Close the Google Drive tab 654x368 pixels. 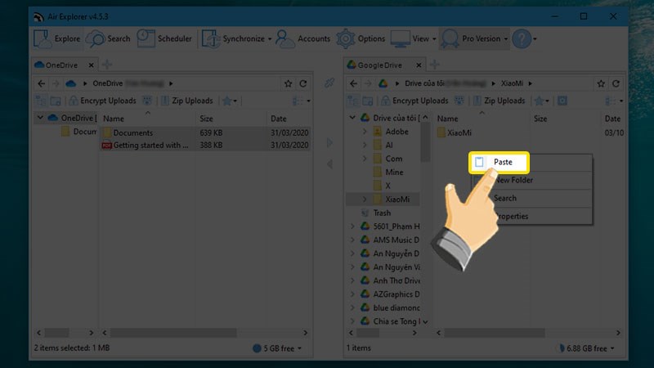click(419, 65)
